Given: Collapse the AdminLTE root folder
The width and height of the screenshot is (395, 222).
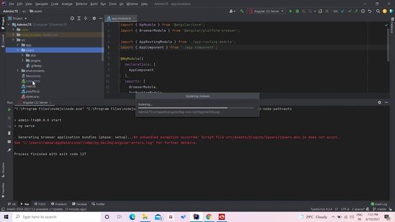Looking at the screenshot, I should point(9,25).
